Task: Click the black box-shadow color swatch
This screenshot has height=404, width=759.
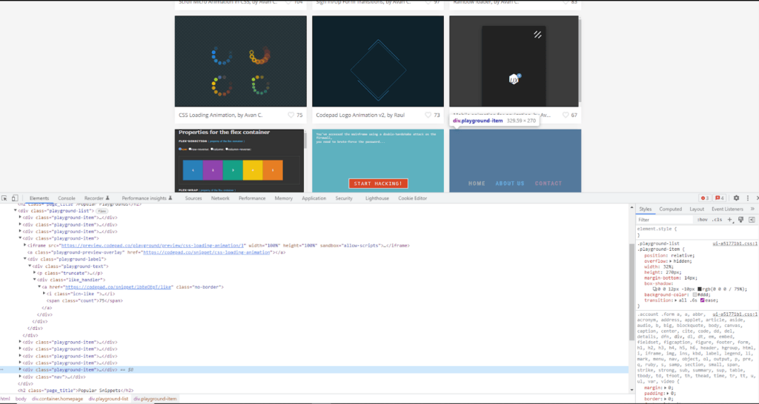Action: 700,289
